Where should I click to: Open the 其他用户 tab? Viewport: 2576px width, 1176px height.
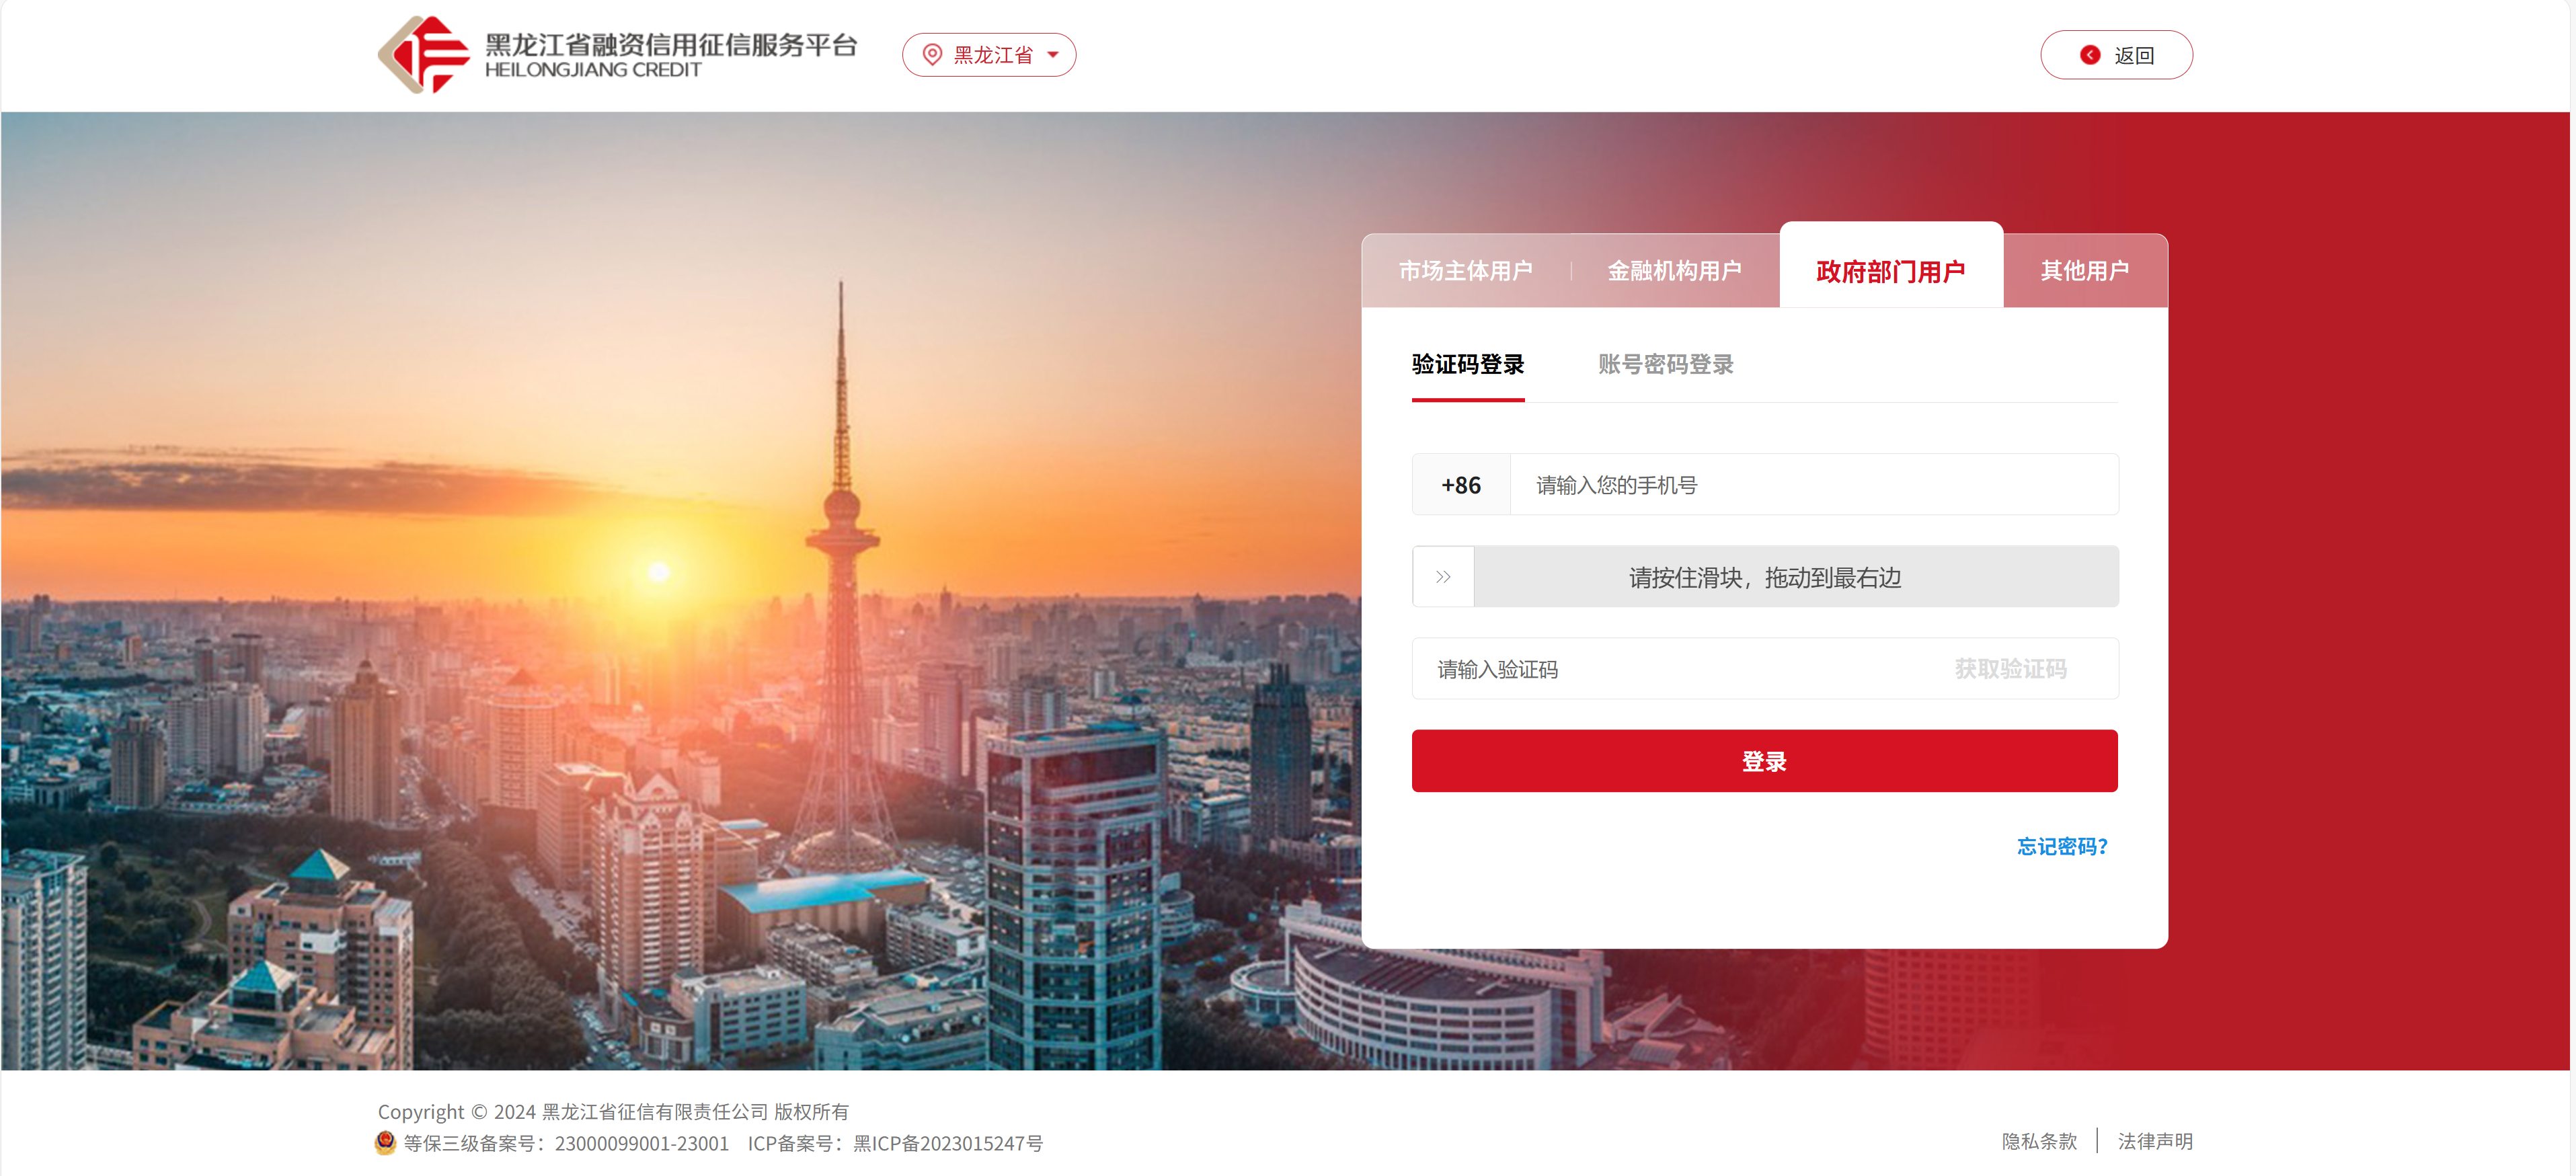pyautogui.click(x=2085, y=271)
